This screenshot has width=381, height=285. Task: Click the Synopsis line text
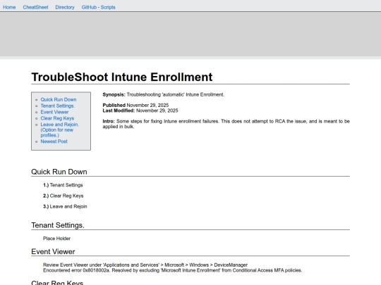(164, 94)
